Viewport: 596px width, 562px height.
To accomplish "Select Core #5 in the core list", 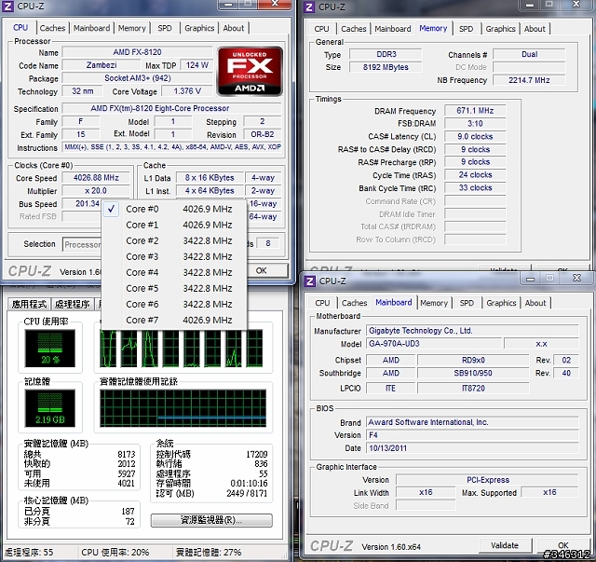I will click(x=174, y=288).
